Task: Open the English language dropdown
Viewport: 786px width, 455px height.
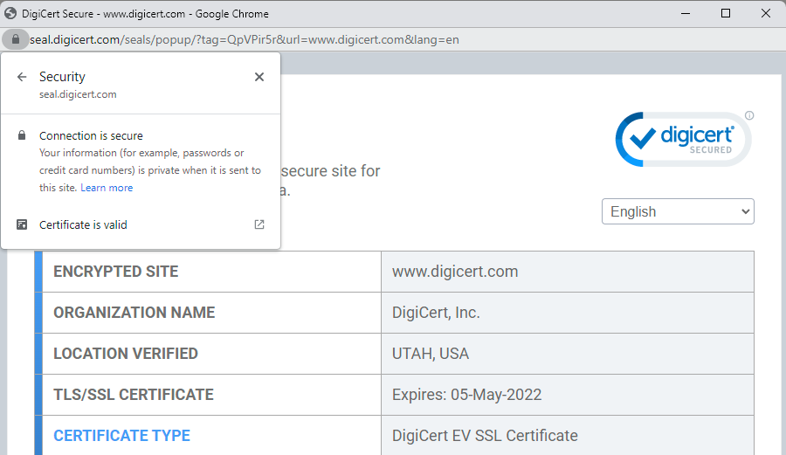Action: 678,211
